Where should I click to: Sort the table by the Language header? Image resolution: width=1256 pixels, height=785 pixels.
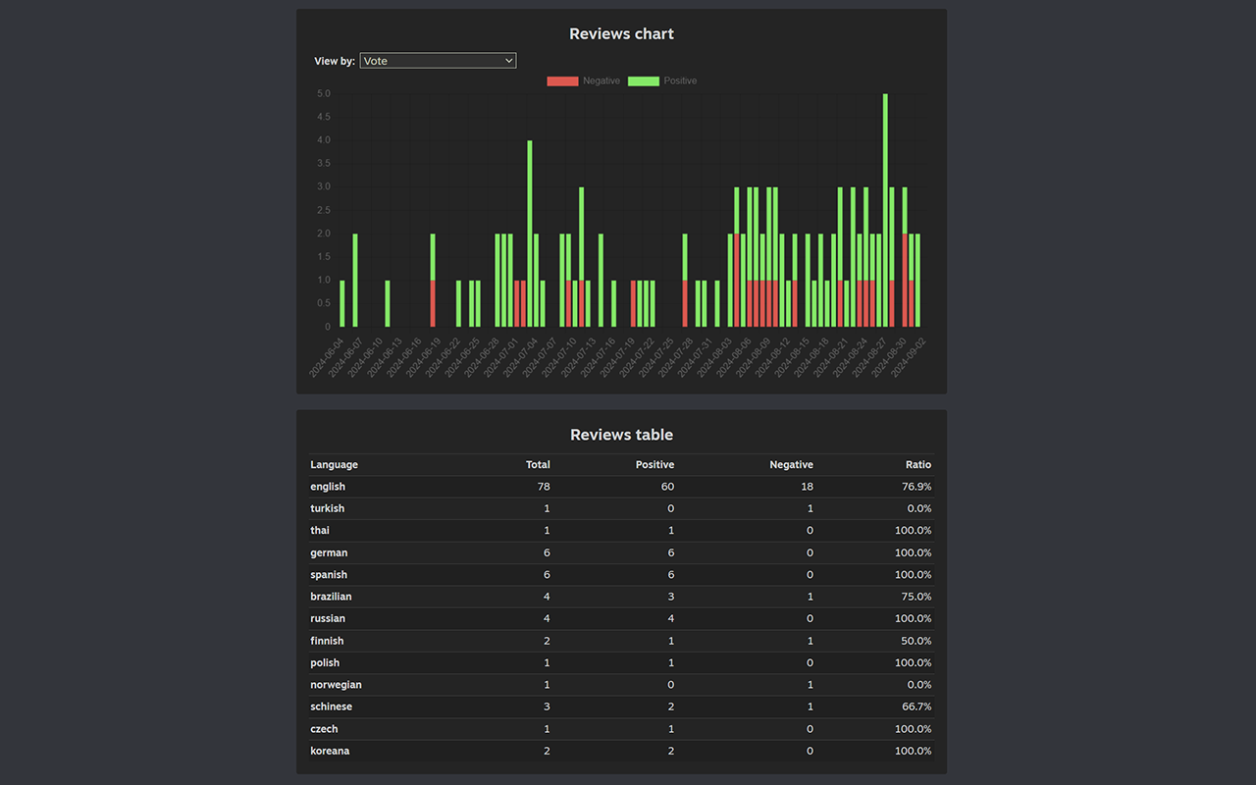[x=334, y=464]
